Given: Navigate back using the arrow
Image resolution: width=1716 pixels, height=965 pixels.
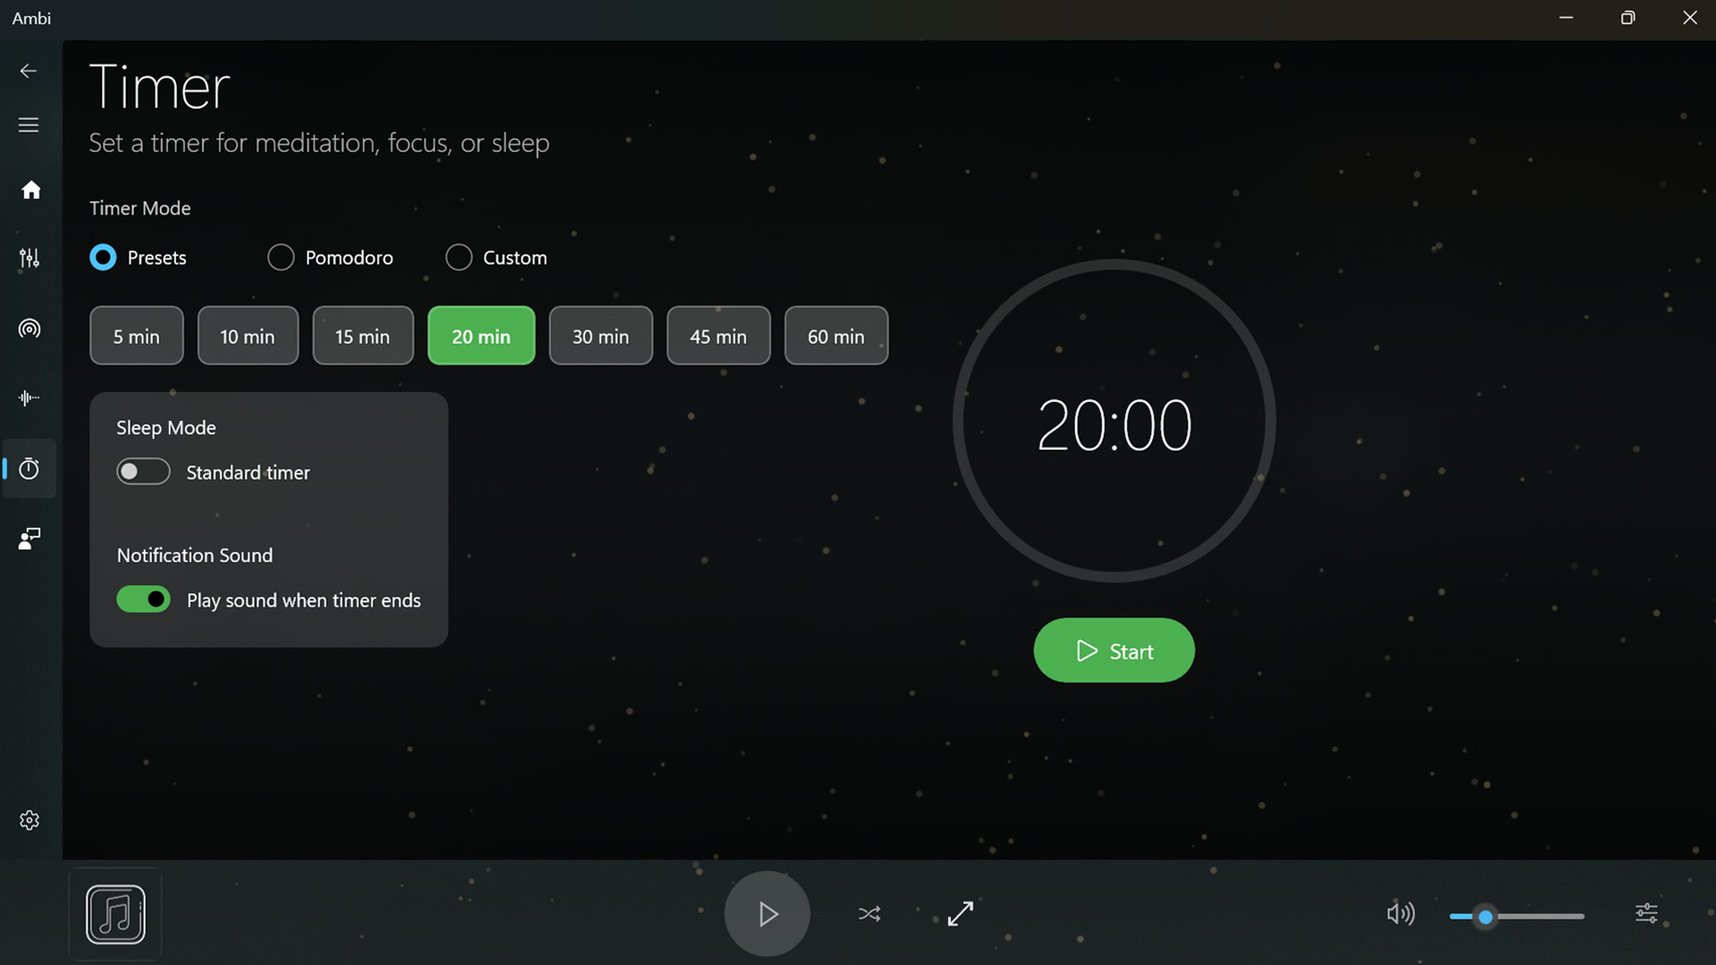Looking at the screenshot, I should point(29,71).
